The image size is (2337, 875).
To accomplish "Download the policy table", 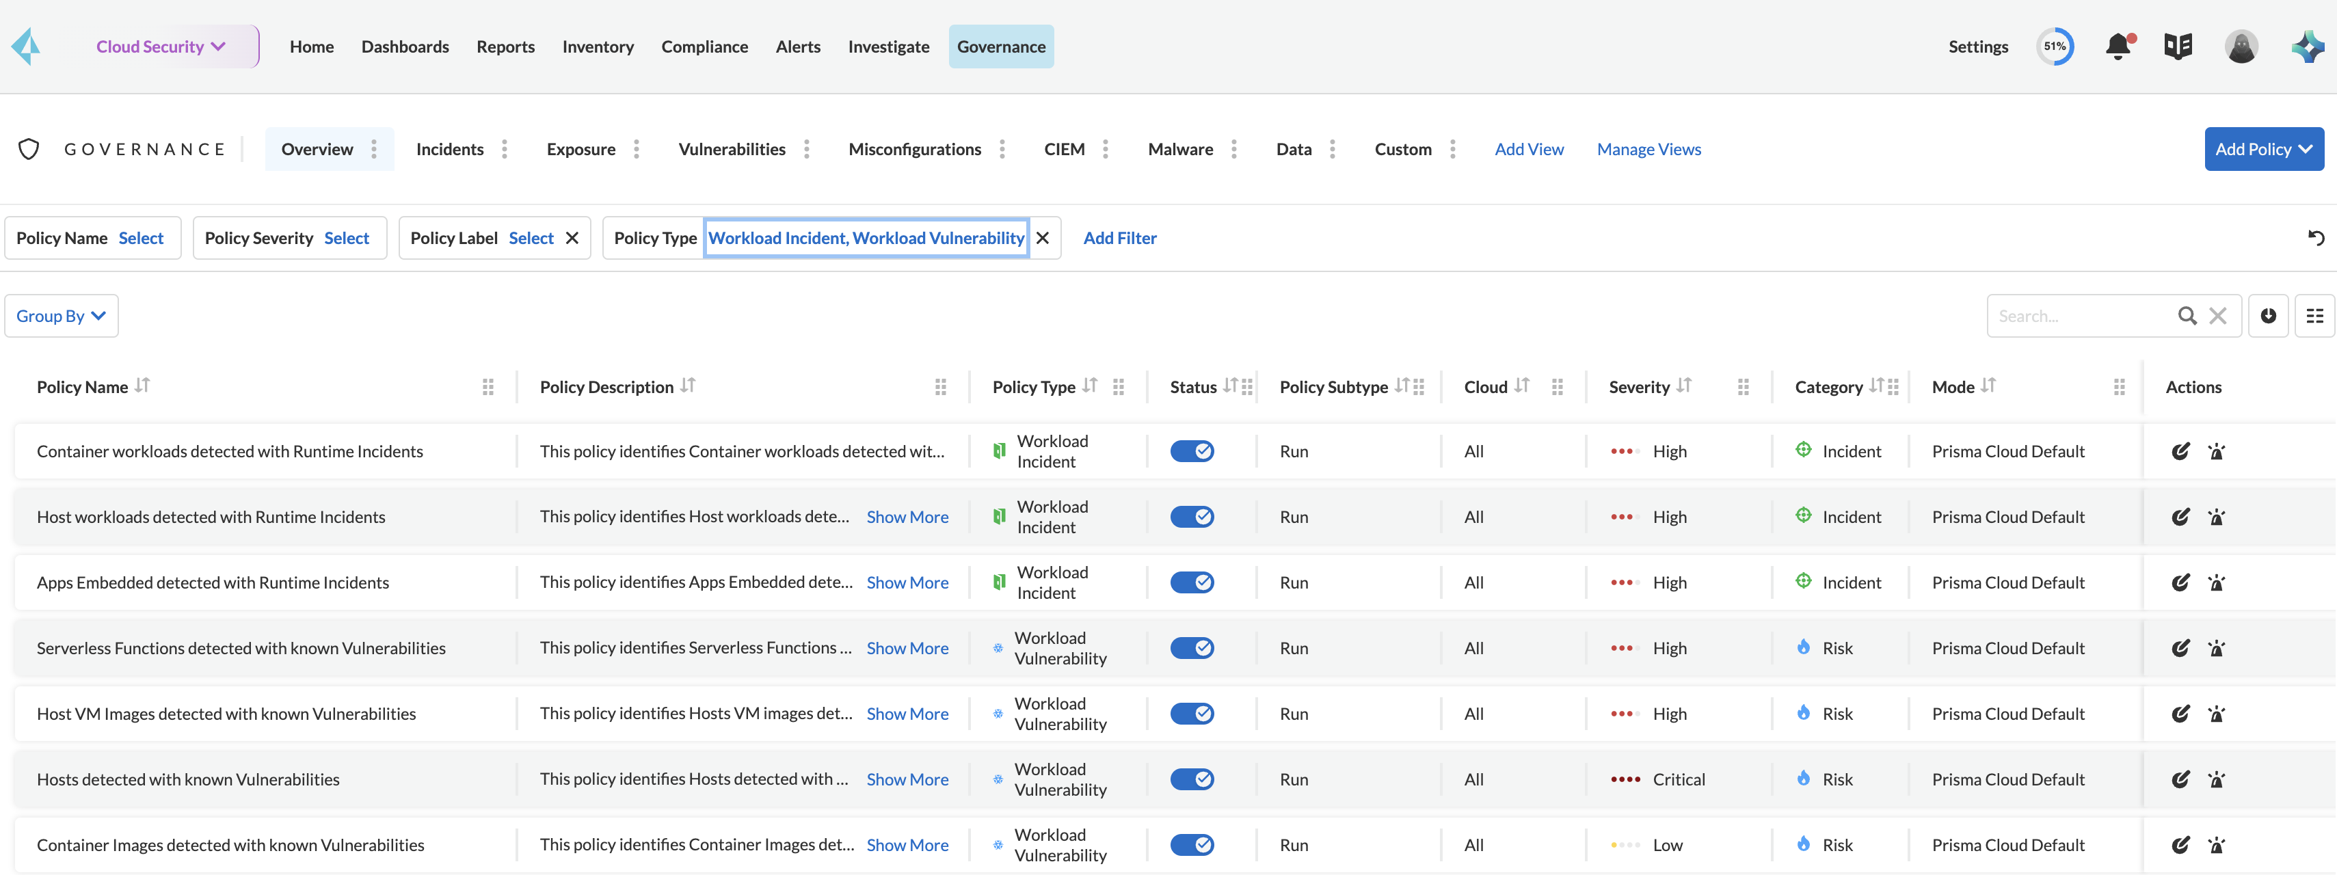I will pos(2268,316).
